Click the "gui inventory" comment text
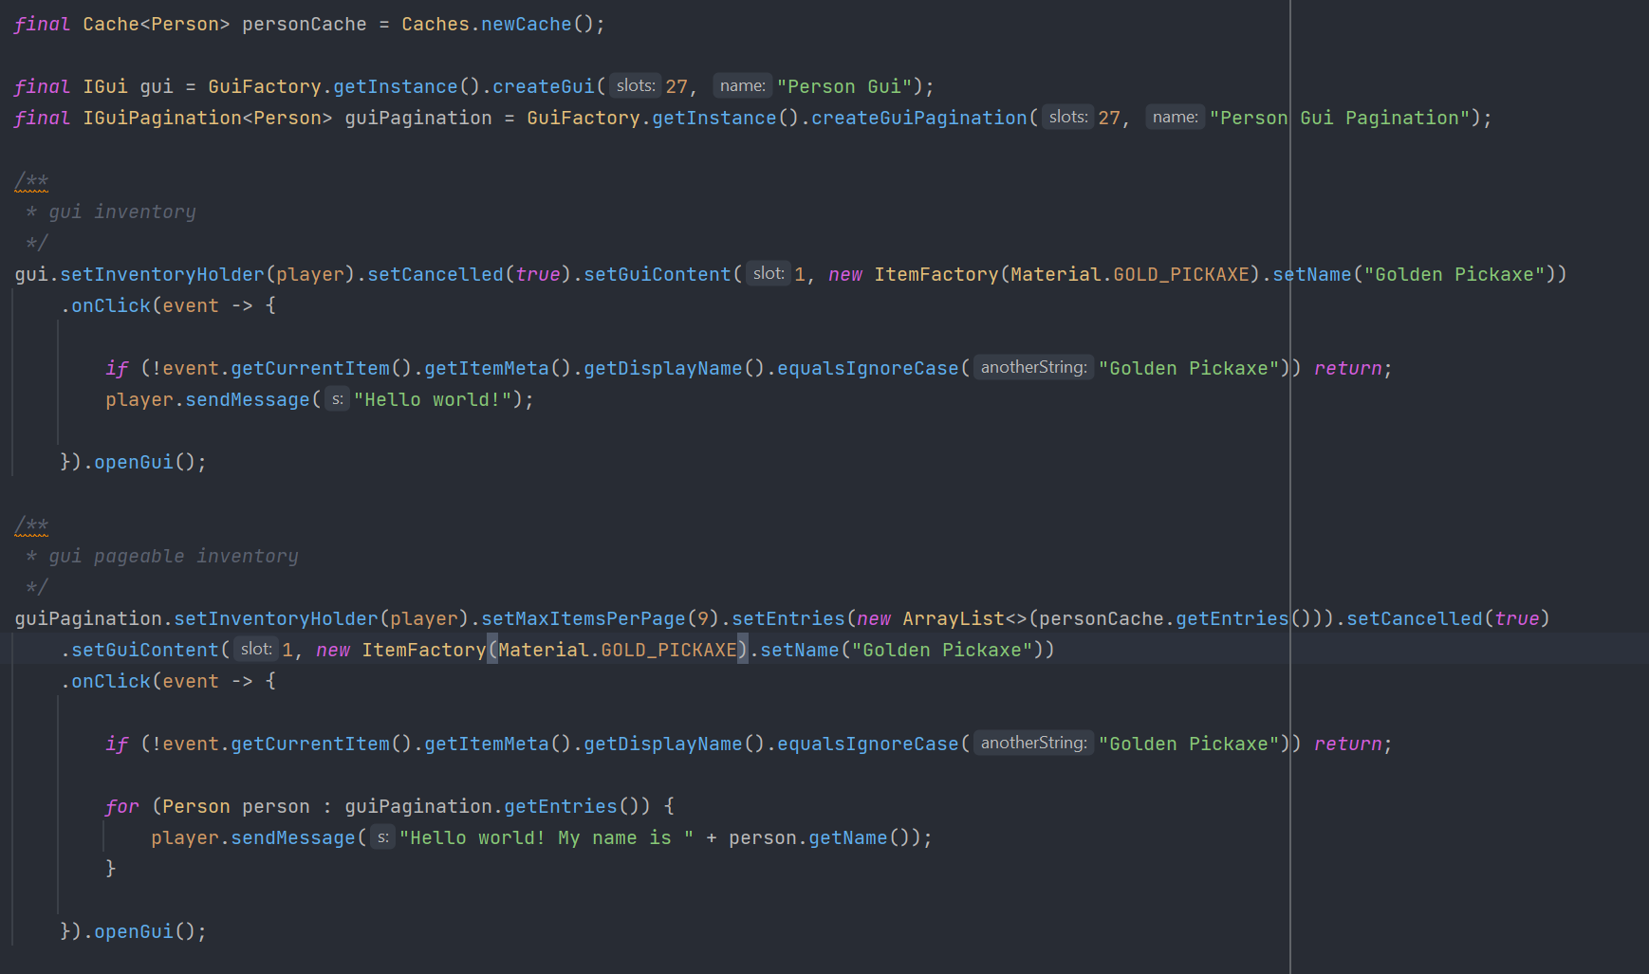Image resolution: width=1649 pixels, height=974 pixels. pos(122,211)
